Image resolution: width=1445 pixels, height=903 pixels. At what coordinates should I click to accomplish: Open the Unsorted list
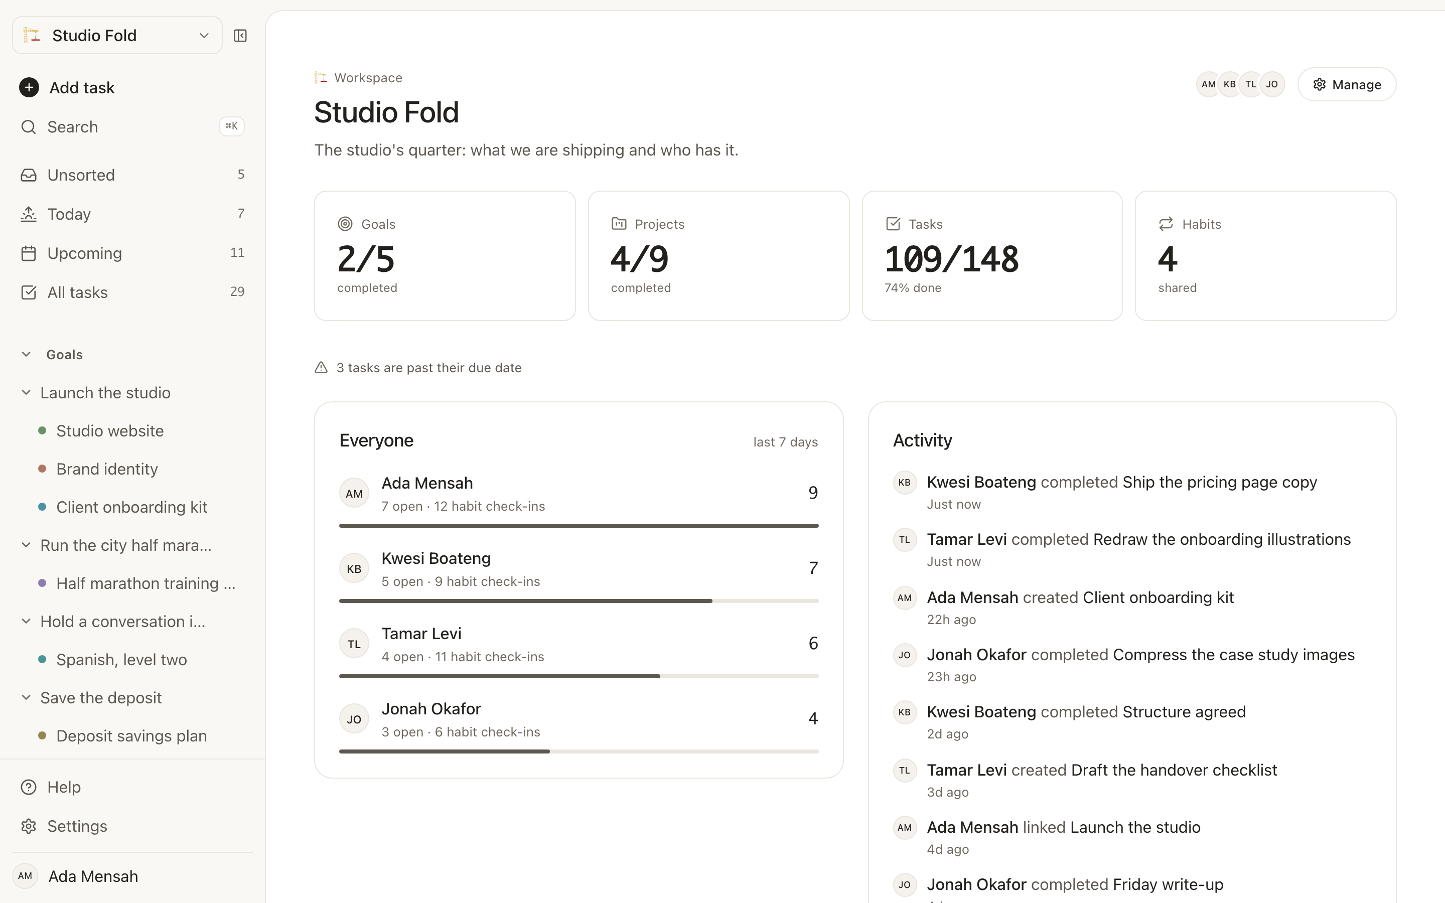[x=132, y=175]
